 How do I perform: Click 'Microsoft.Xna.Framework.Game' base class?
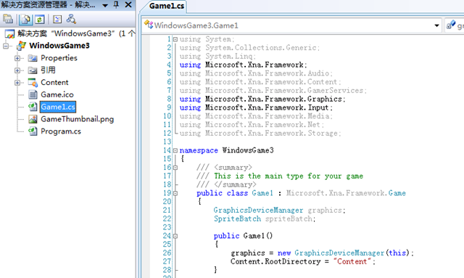(x=346, y=193)
